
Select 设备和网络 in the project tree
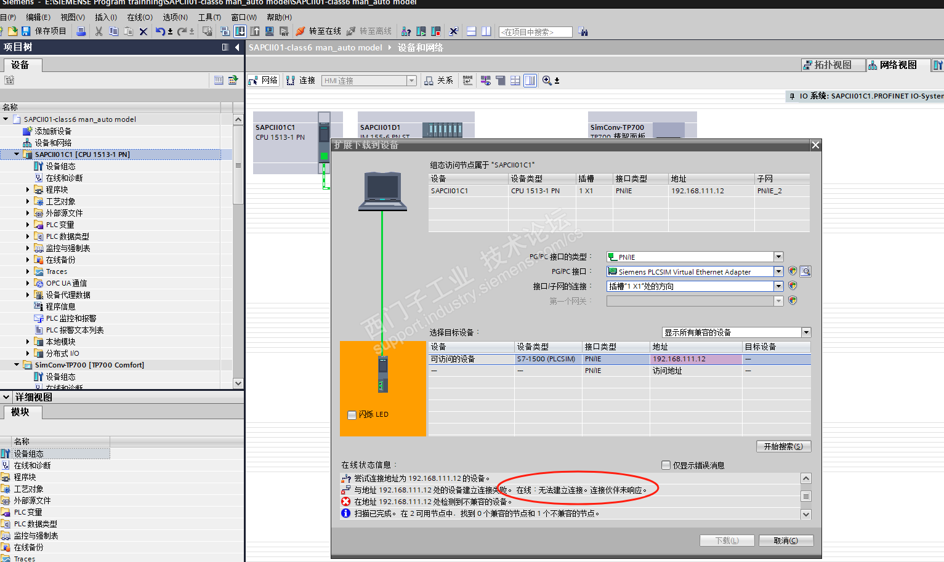[x=53, y=143]
